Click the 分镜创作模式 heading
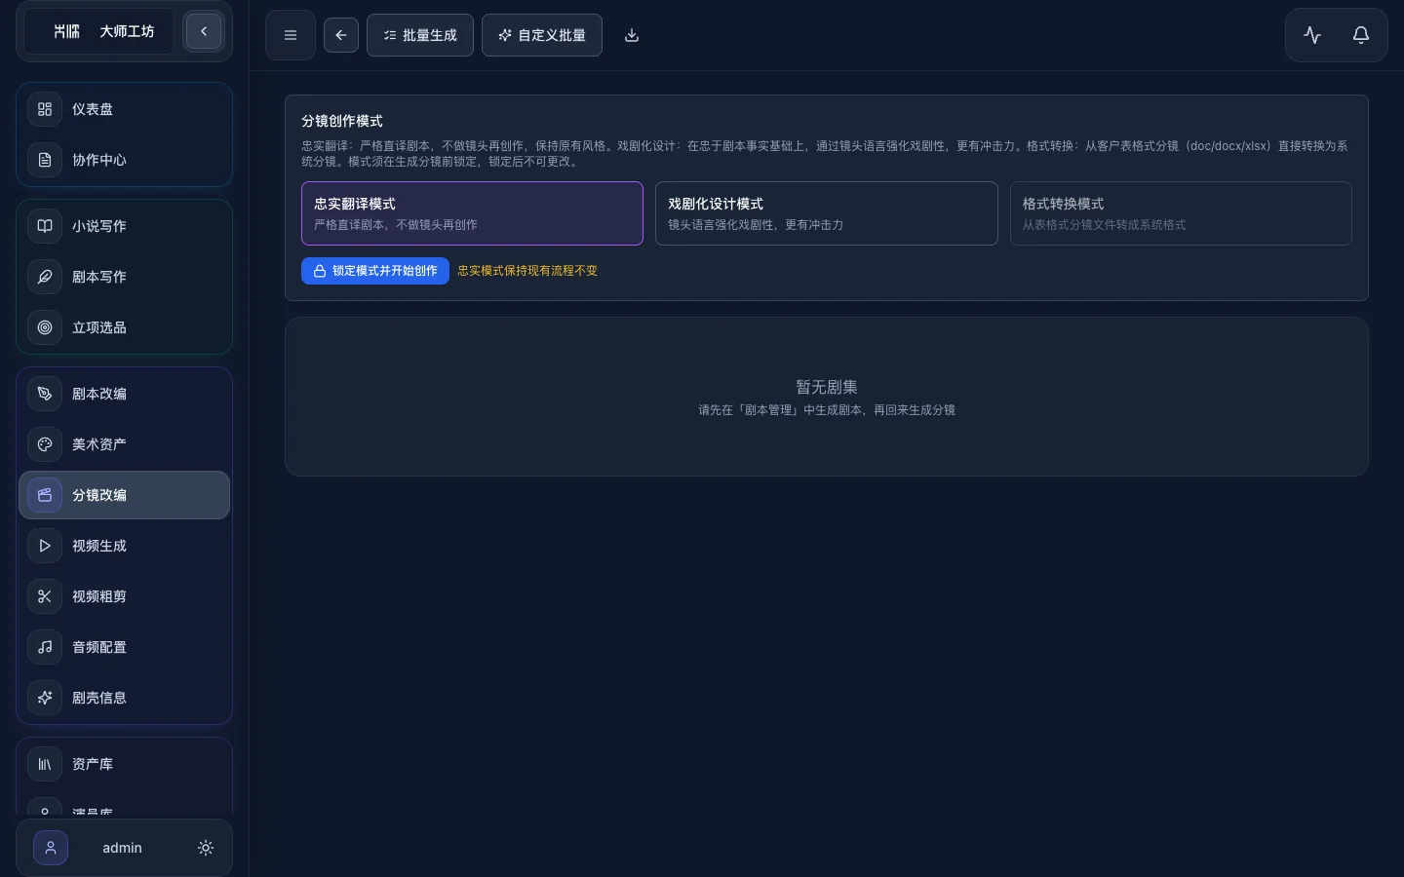The image size is (1404, 877). (x=342, y=121)
